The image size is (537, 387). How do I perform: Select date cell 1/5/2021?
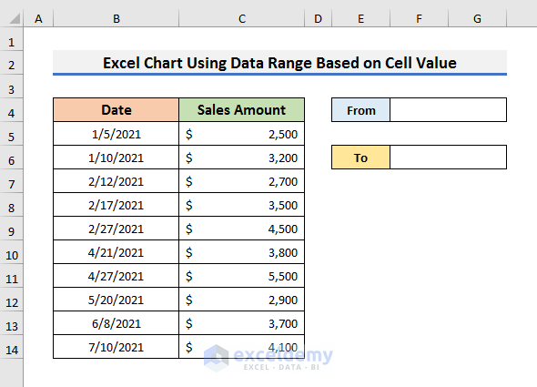point(117,134)
